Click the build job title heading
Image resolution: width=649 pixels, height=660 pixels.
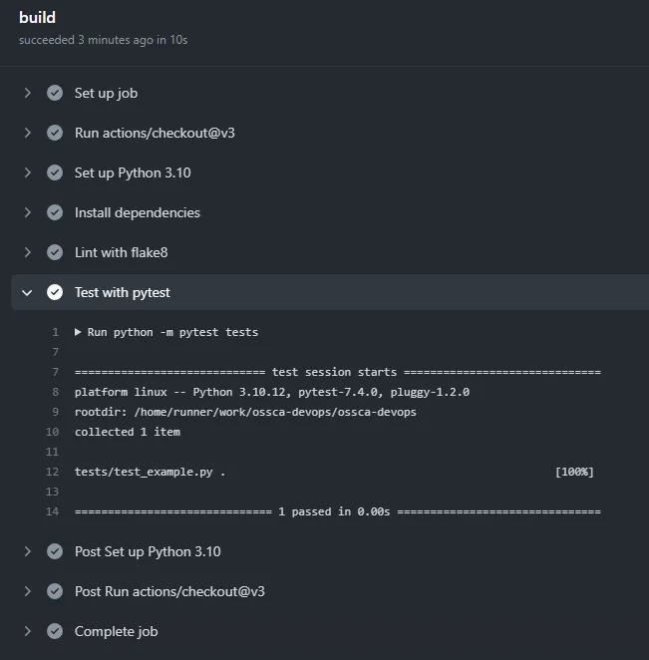coord(37,18)
